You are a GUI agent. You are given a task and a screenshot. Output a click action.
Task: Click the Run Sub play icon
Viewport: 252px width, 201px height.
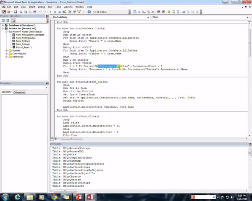pos(50,11)
